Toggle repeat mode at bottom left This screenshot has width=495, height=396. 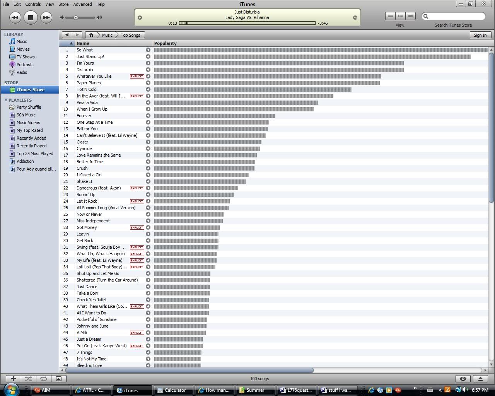43,379
